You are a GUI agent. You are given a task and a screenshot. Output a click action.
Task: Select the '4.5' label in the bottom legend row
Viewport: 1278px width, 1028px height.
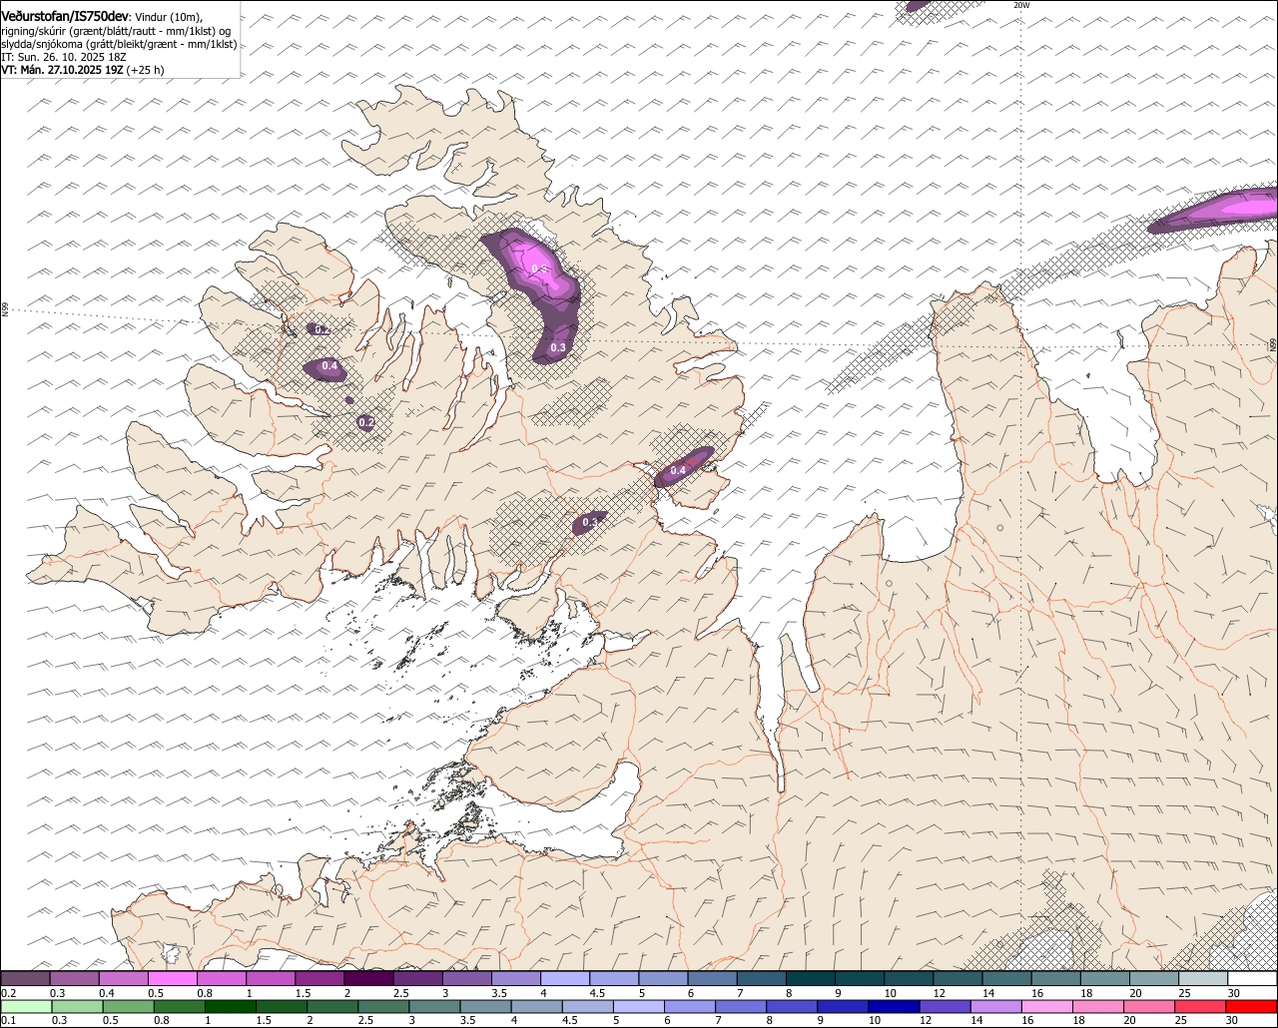(x=570, y=1020)
